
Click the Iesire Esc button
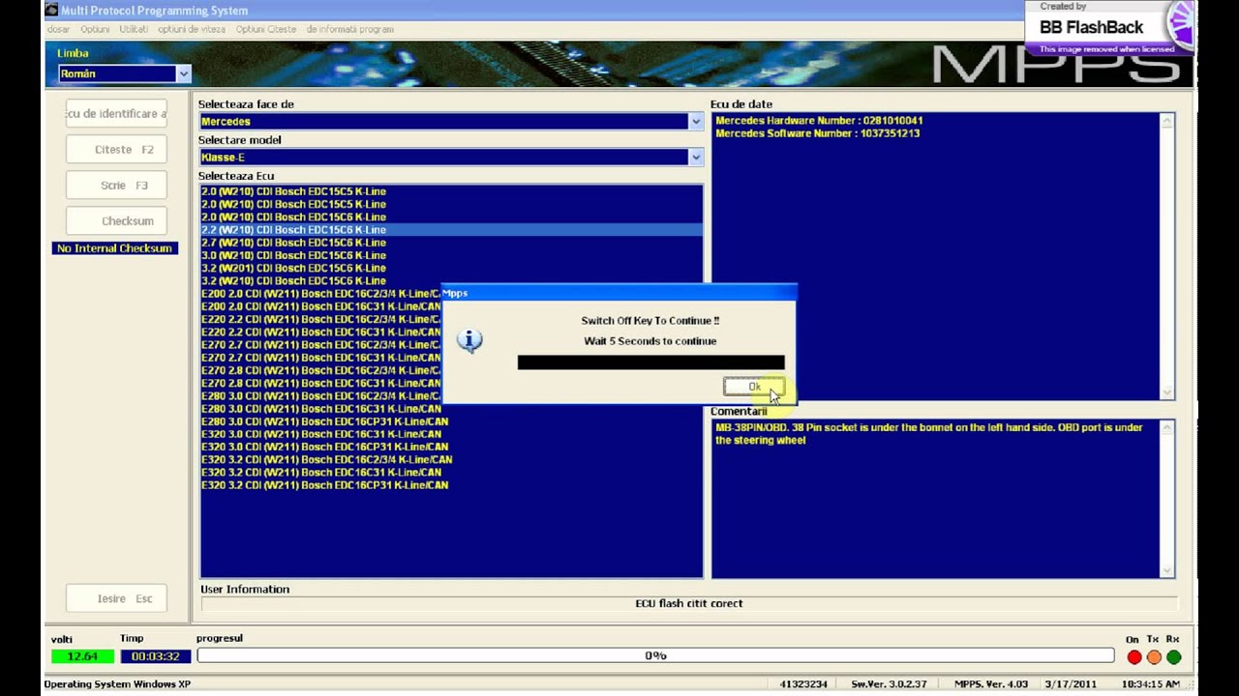click(x=116, y=599)
